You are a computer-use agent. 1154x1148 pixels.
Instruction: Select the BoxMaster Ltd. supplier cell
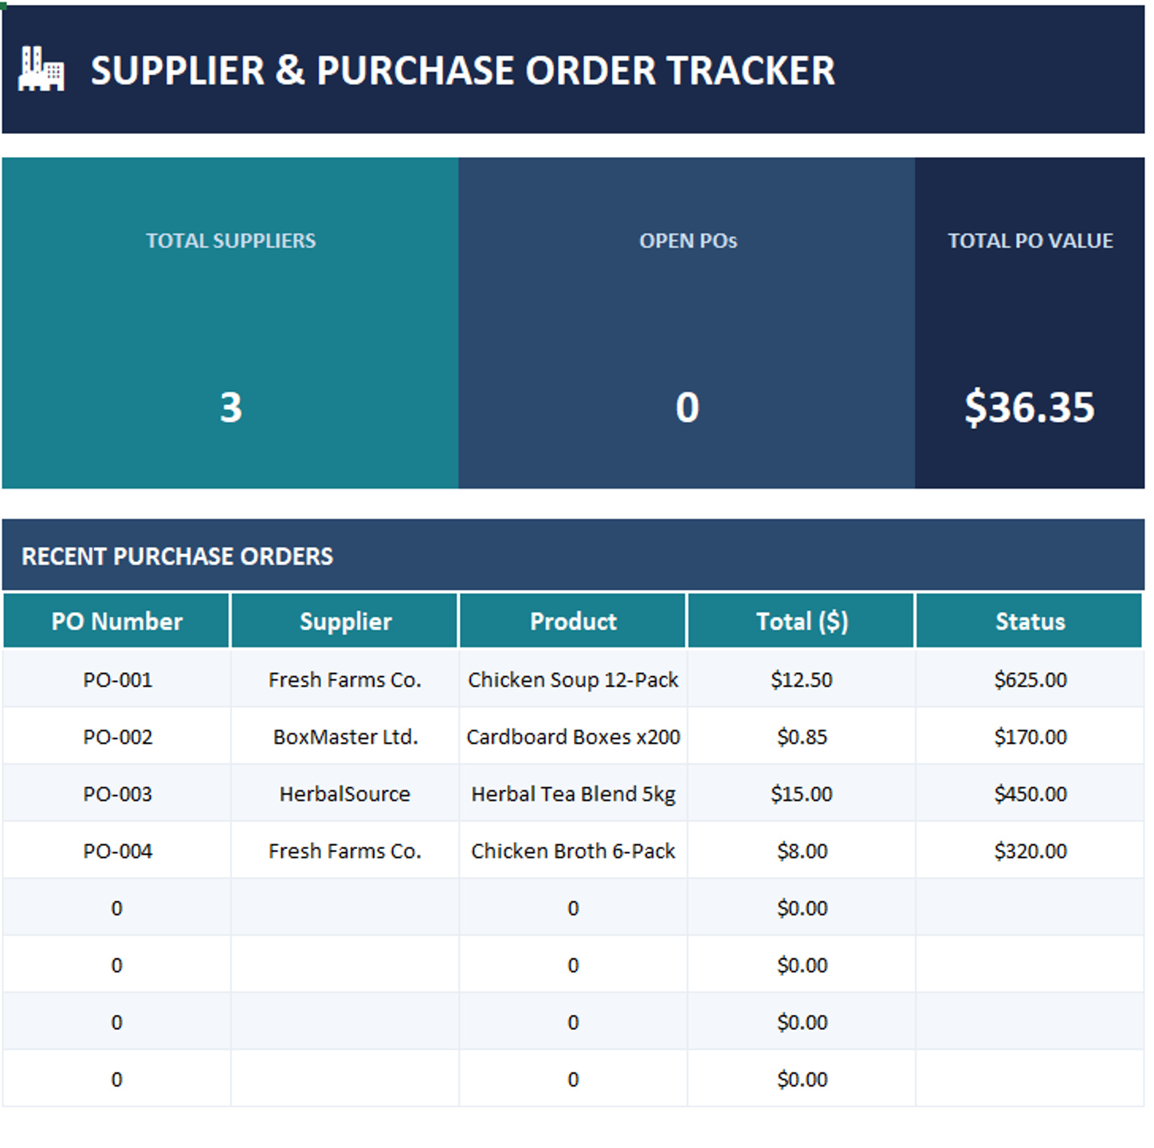[x=345, y=737]
